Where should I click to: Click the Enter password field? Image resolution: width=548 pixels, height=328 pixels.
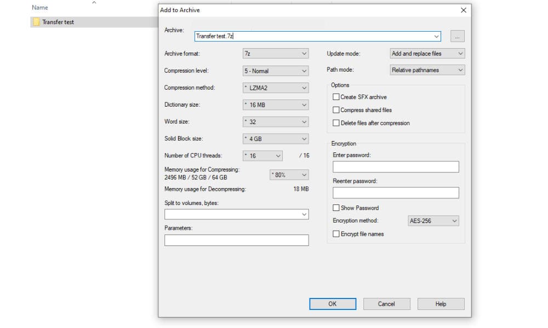(x=396, y=167)
